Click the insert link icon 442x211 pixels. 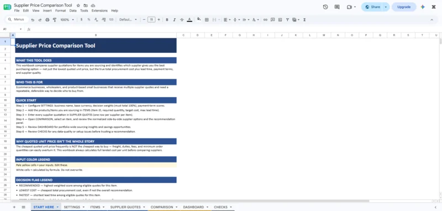pos(265,20)
